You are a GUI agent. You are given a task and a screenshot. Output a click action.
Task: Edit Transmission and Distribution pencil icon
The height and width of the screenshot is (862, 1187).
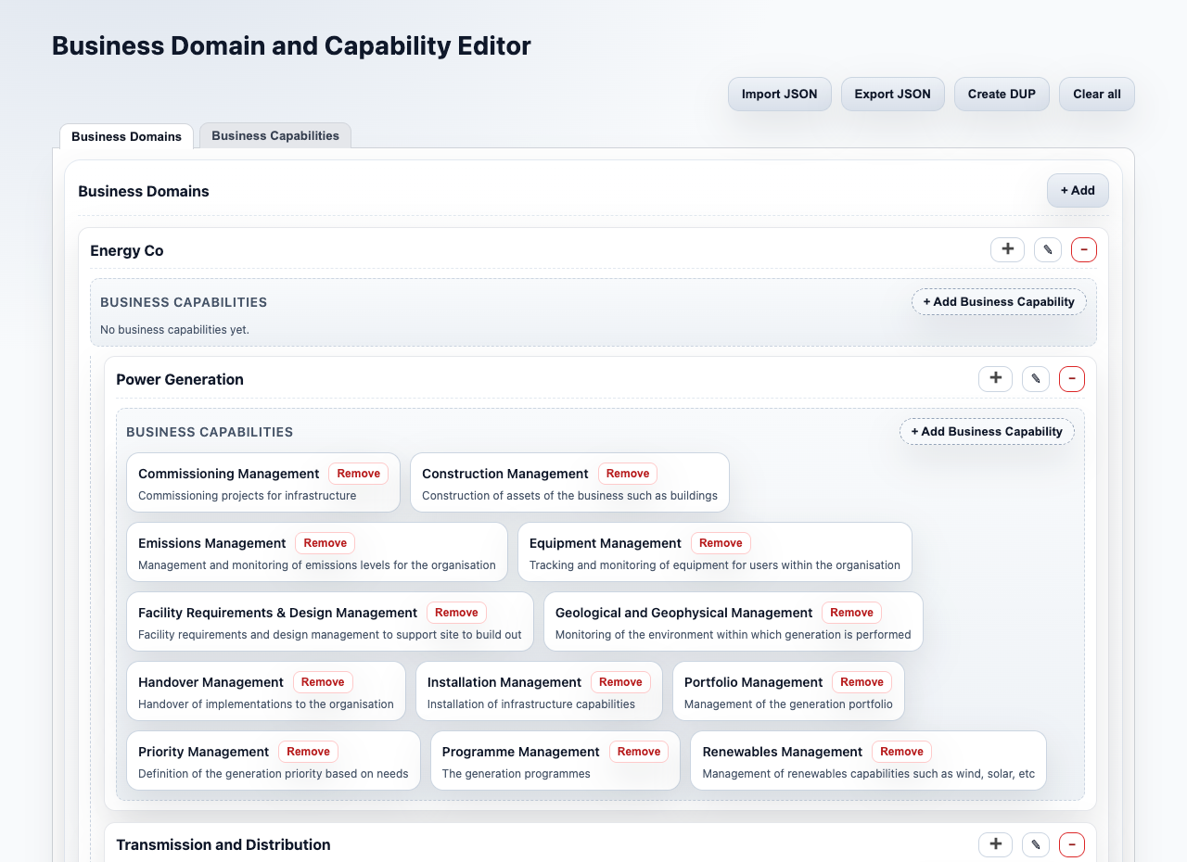coord(1036,844)
